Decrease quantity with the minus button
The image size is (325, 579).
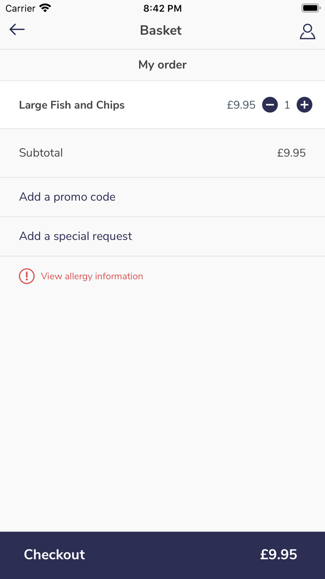[x=270, y=105]
